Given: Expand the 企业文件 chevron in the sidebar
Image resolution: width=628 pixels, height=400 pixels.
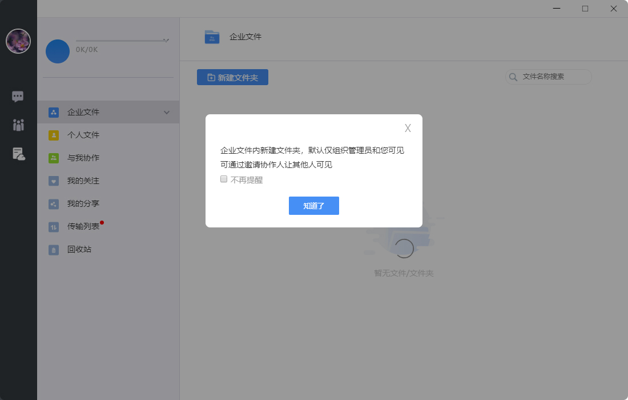Looking at the screenshot, I should tap(167, 113).
